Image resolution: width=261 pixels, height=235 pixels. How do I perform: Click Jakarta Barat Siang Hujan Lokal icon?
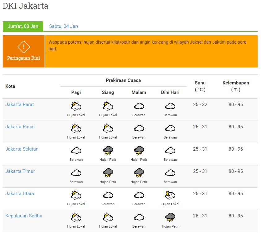108,106
